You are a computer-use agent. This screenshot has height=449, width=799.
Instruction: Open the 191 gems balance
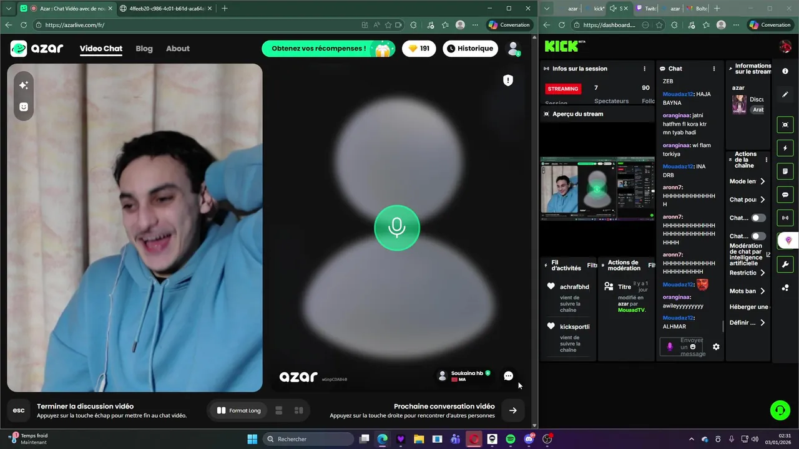419,49
